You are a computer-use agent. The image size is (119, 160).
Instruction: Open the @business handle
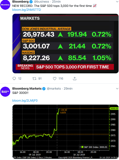point(42,2)
